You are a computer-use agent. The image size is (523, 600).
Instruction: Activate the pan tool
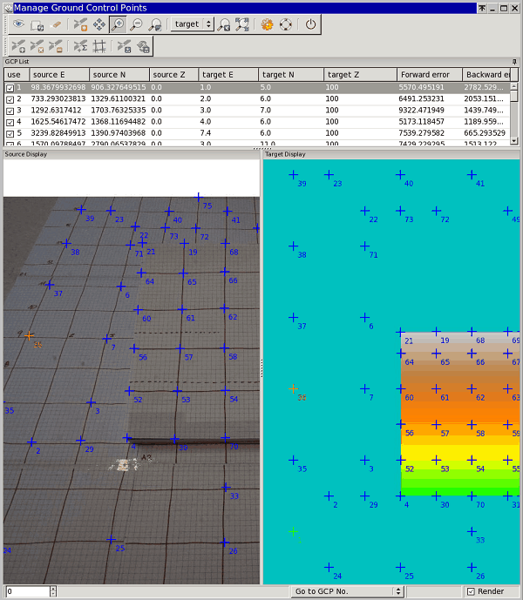[99, 24]
